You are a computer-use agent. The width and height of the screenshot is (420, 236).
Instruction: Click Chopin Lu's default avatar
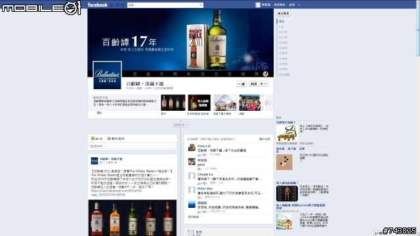192,176
